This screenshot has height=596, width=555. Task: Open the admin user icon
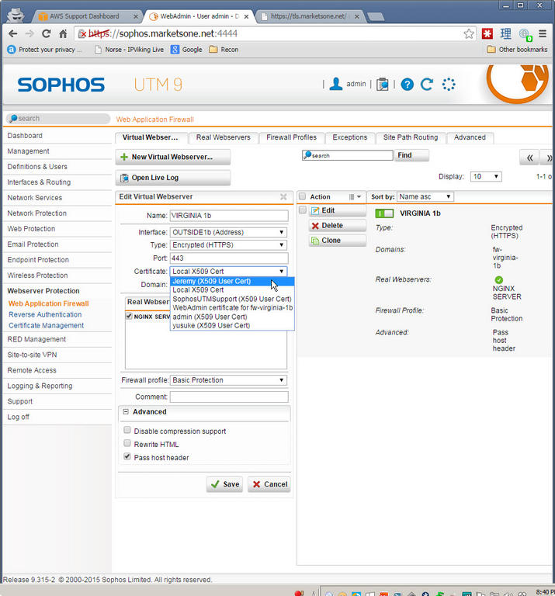[335, 84]
